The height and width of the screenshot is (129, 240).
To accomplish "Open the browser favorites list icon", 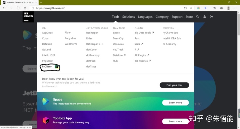I will point(214,8).
